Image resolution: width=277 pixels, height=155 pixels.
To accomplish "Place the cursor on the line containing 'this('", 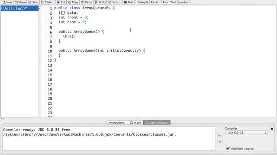I will 68,36.
